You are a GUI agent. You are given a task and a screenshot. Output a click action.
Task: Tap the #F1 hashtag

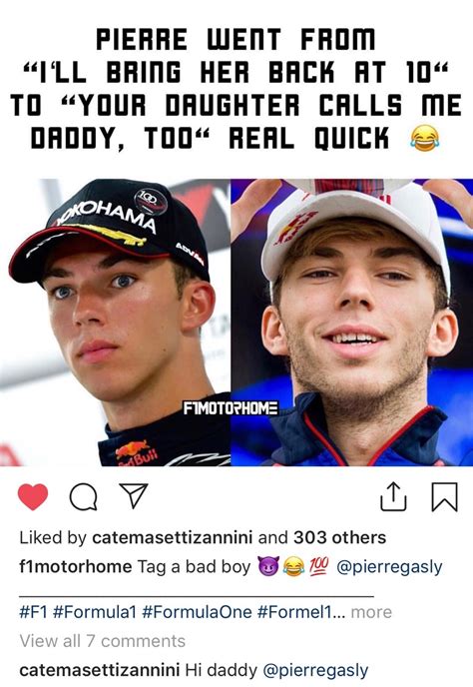tap(33, 612)
